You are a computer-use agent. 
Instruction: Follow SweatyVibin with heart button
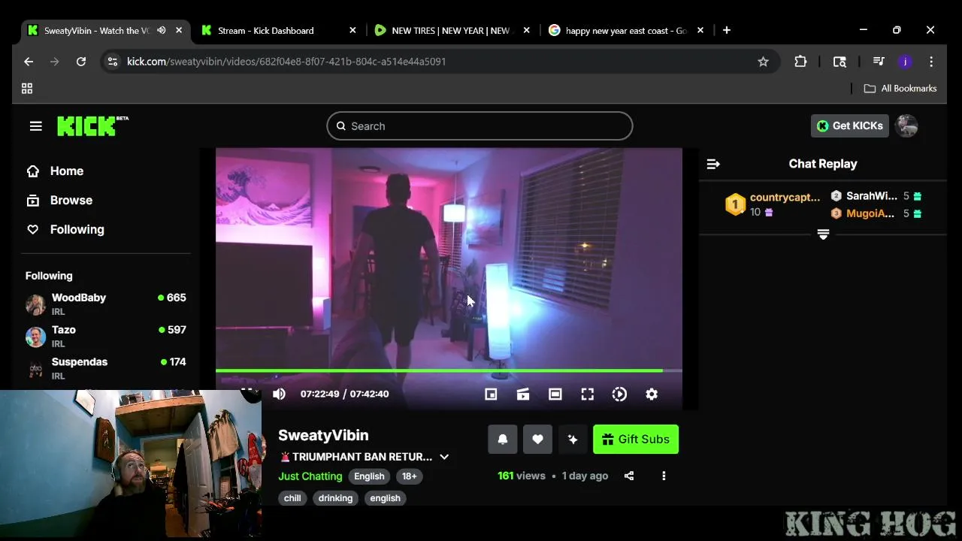[537, 440]
